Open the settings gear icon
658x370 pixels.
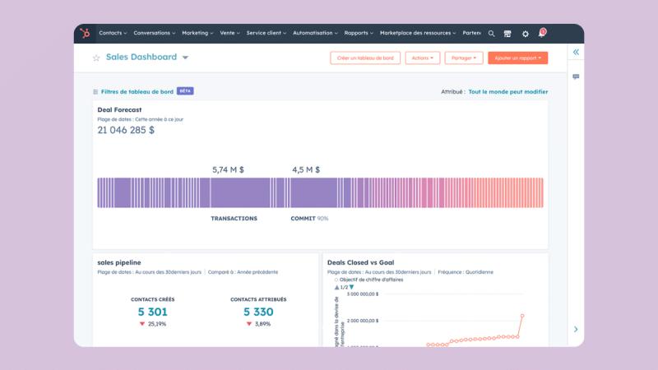pyautogui.click(x=525, y=34)
